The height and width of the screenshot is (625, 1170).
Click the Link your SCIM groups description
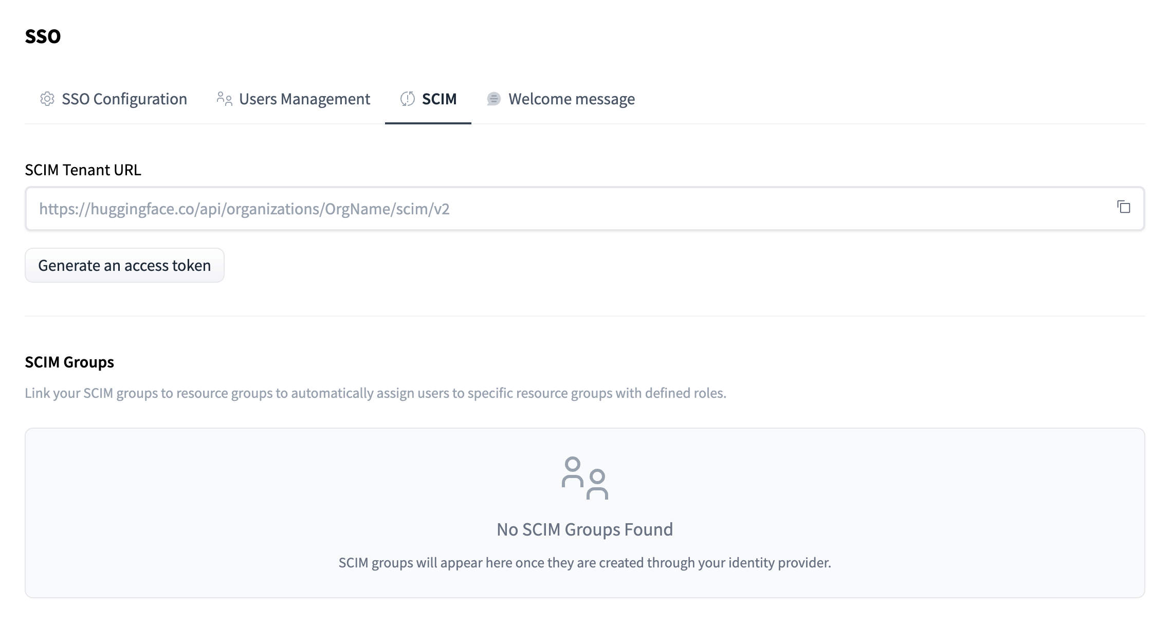point(375,393)
